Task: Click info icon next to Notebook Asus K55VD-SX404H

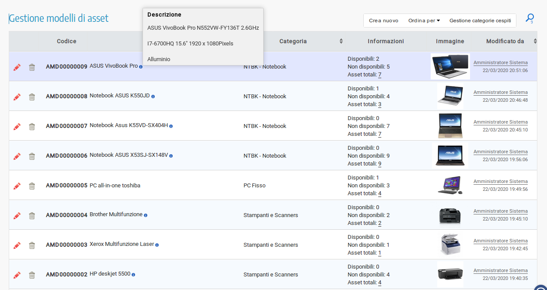Action: pos(171,126)
